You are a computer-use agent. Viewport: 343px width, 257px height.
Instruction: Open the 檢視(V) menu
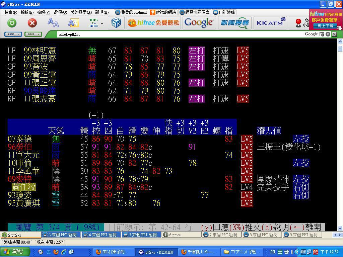(44, 12)
